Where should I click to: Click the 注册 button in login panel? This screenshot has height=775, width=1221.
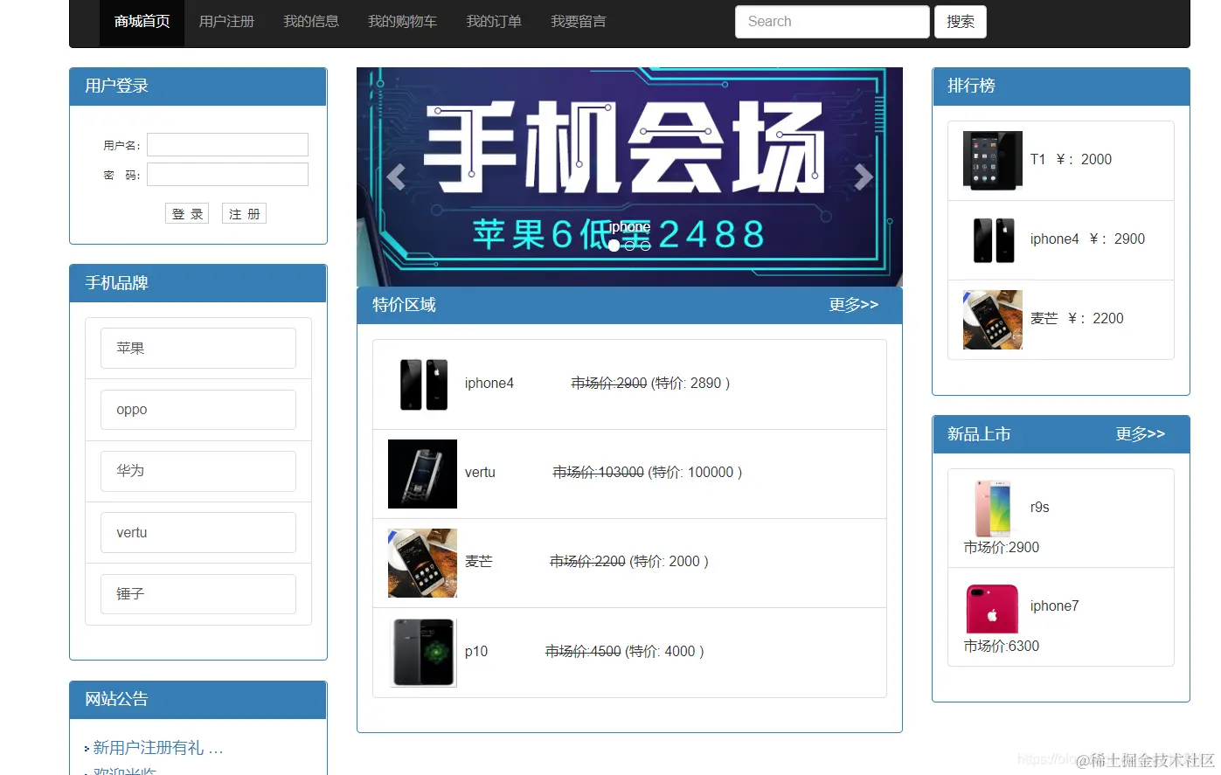(244, 213)
